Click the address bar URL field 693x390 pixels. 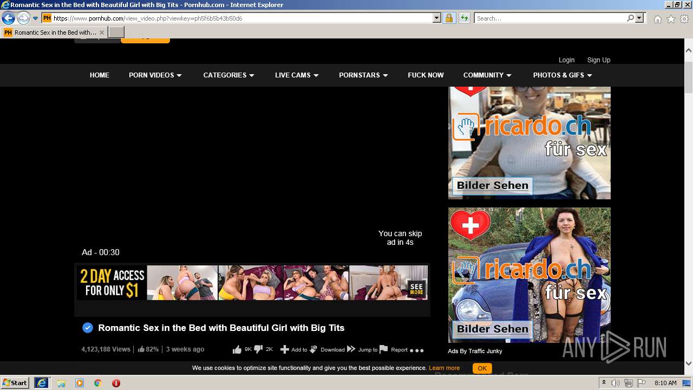pos(242,18)
